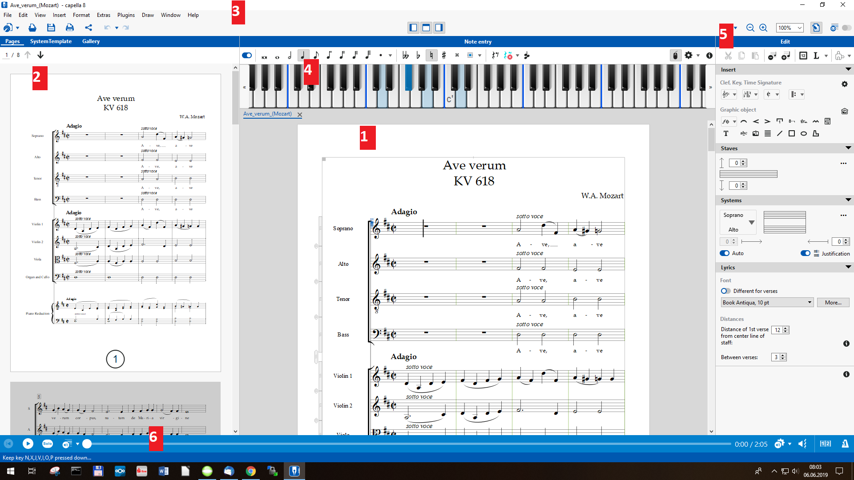The width and height of the screenshot is (854, 480).
Task: Click the share icon in toolbar
Action: (89, 28)
